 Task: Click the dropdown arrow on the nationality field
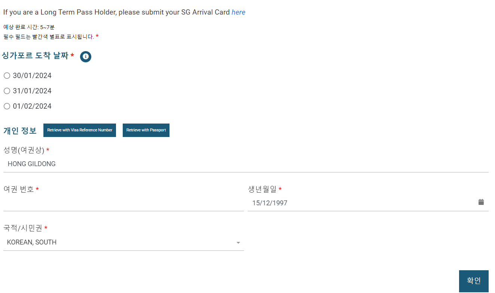(x=238, y=243)
